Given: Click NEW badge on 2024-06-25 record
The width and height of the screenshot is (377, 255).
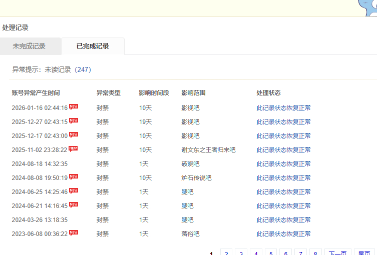Looking at the screenshot, I should 74,190.
